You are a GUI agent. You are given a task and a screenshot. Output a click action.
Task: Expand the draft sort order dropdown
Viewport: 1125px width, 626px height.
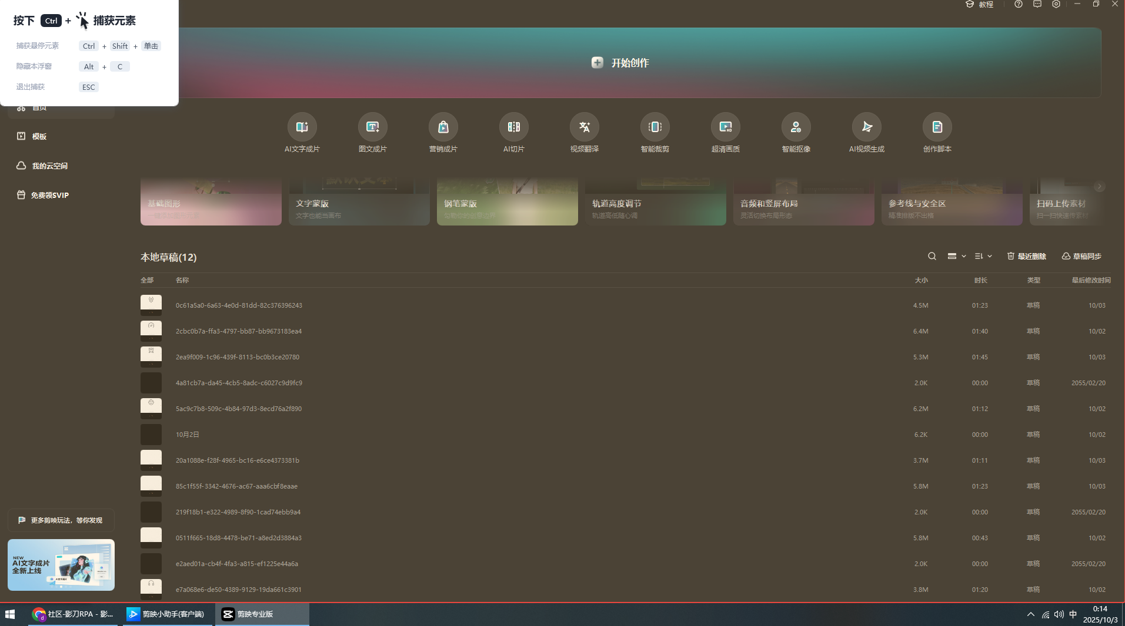(983, 256)
